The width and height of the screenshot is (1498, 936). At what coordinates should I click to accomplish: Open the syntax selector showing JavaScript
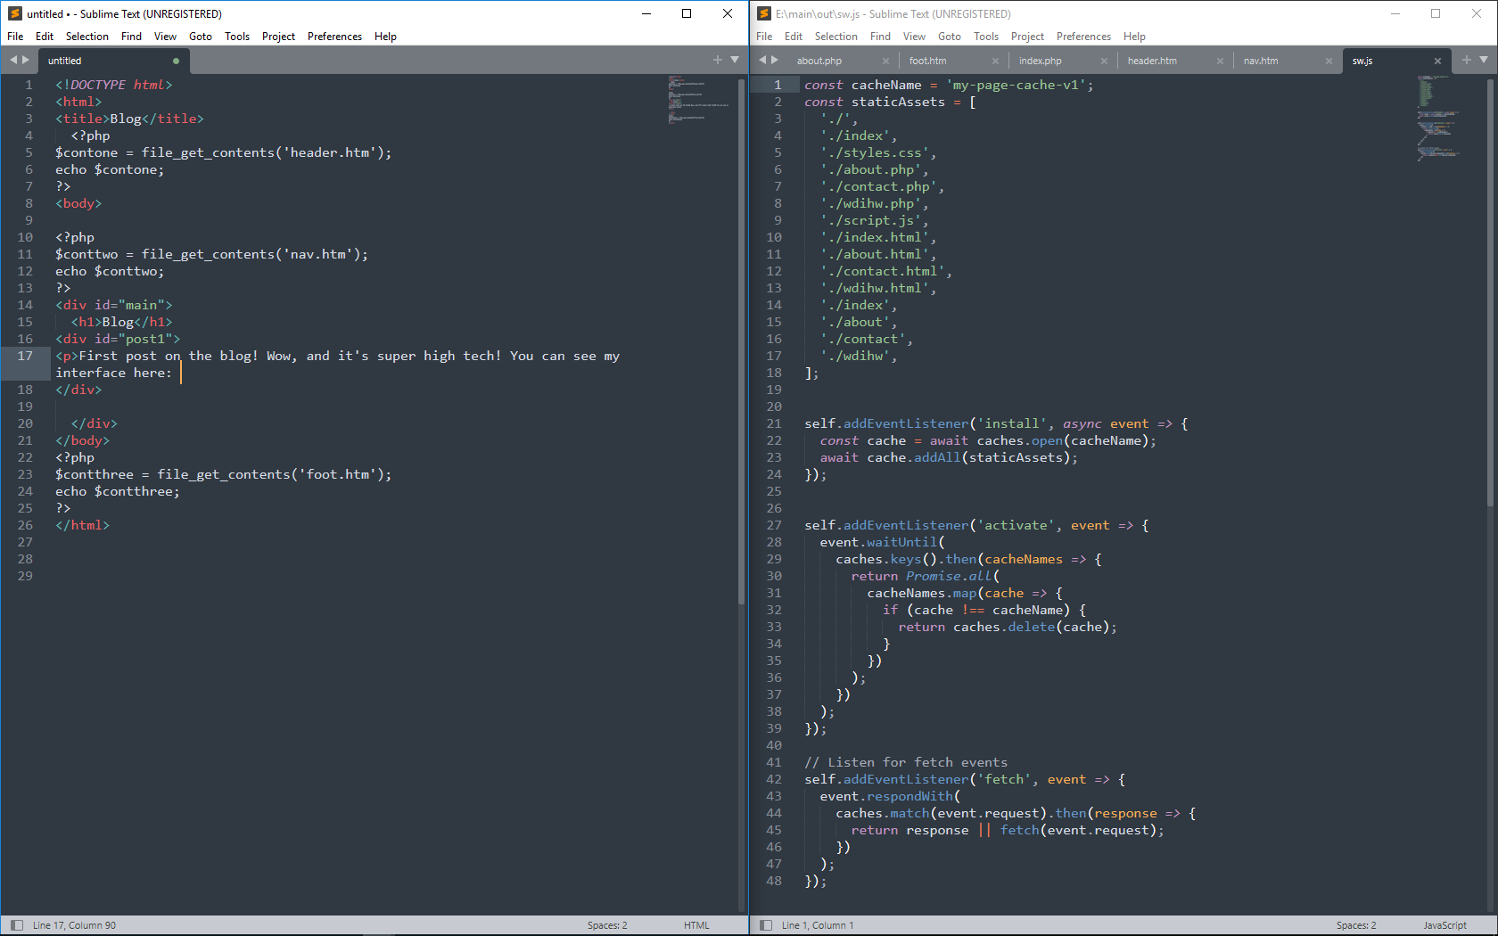[x=1443, y=924]
